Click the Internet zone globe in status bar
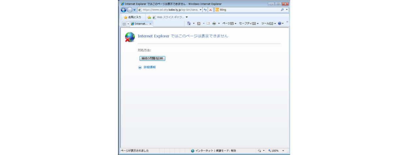 tap(193, 151)
